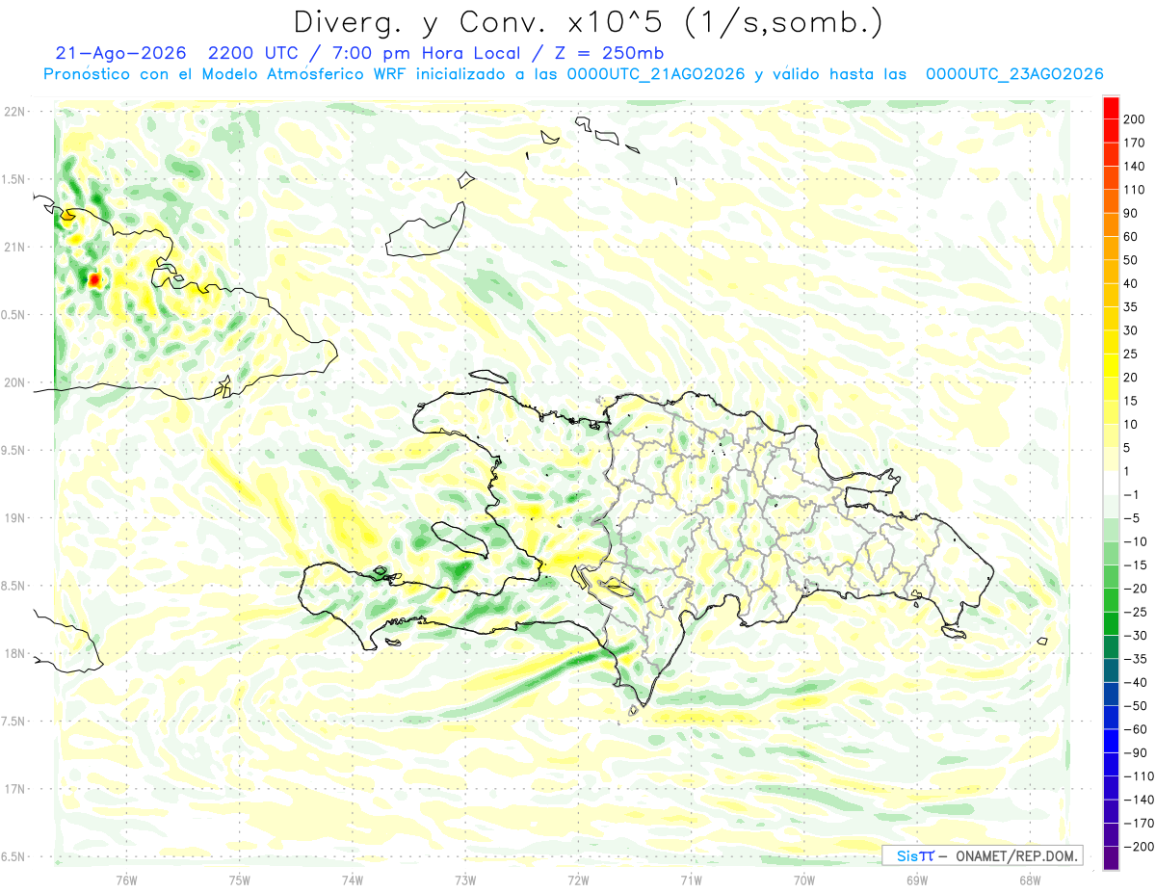
Task: Click the '70W' longitude axis label
Action: tap(803, 880)
